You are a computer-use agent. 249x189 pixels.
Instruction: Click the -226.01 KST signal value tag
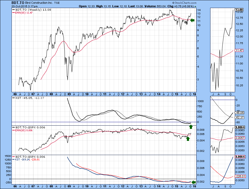click(x=240, y=176)
